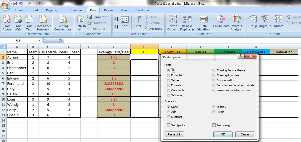Click the Consolidate icon
Image resolution: width=301 pixels, height=142 pixels.
(221, 20)
